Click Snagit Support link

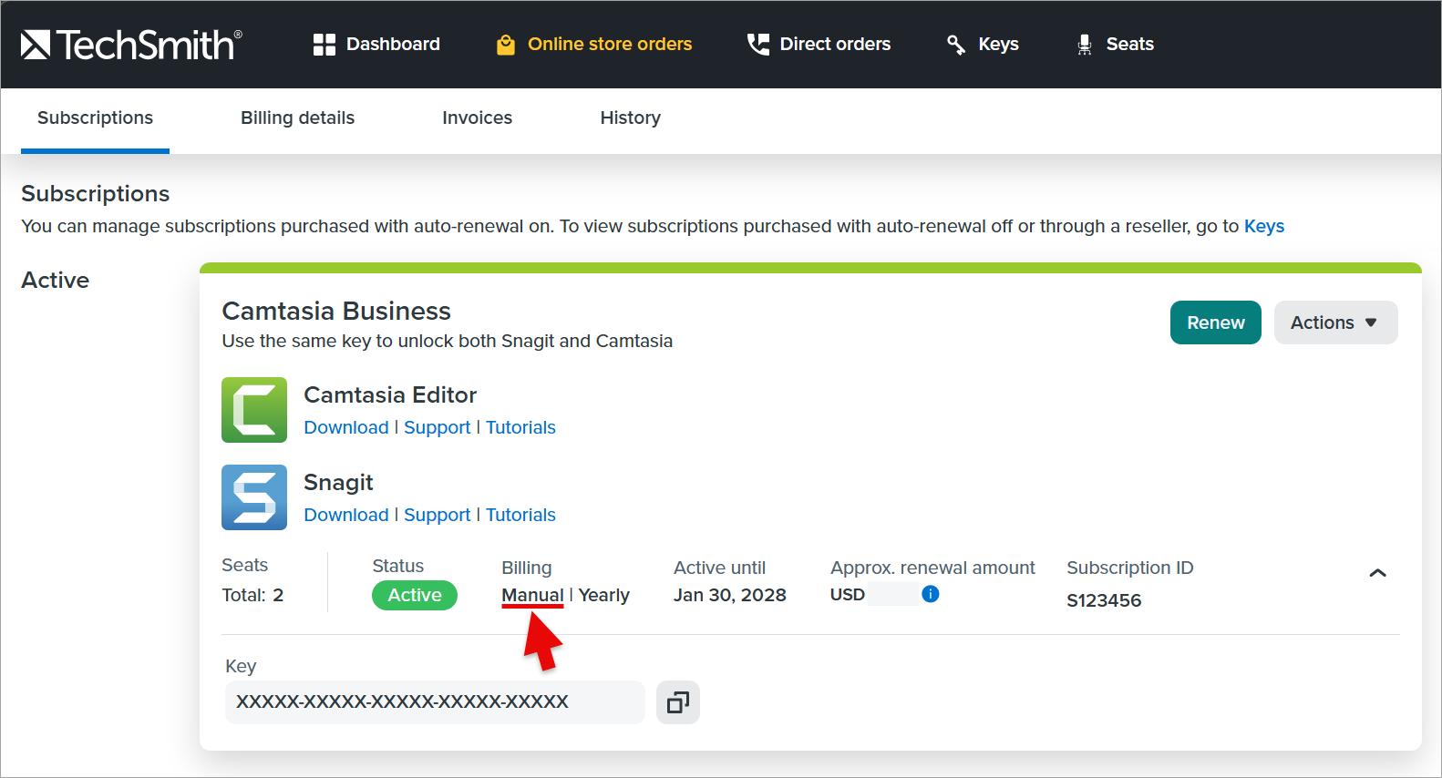tap(438, 515)
